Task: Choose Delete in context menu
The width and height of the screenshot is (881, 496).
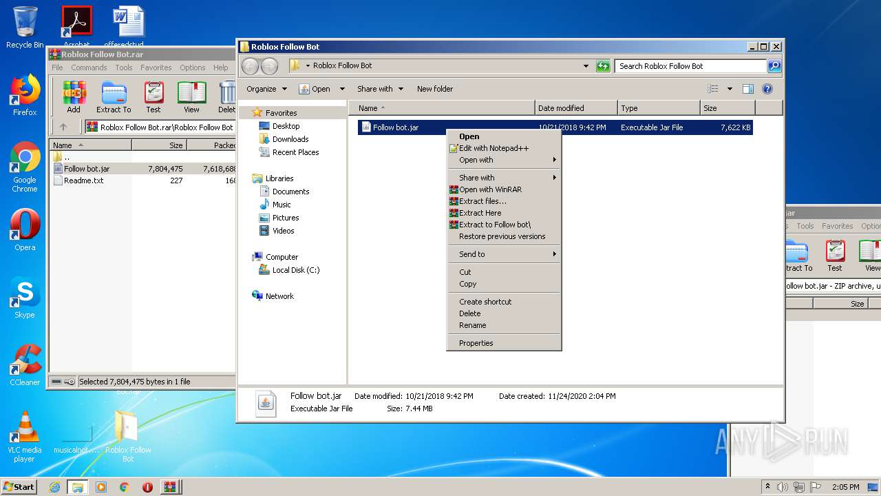Action: point(504,313)
